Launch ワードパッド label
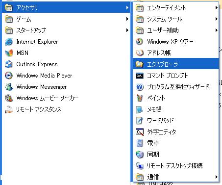Viewport: 222px width, 185px height. click(x=160, y=121)
